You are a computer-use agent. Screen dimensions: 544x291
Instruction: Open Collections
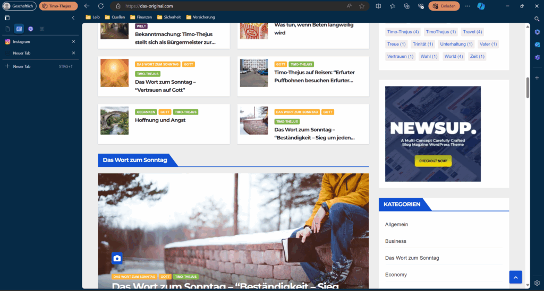pos(406,6)
